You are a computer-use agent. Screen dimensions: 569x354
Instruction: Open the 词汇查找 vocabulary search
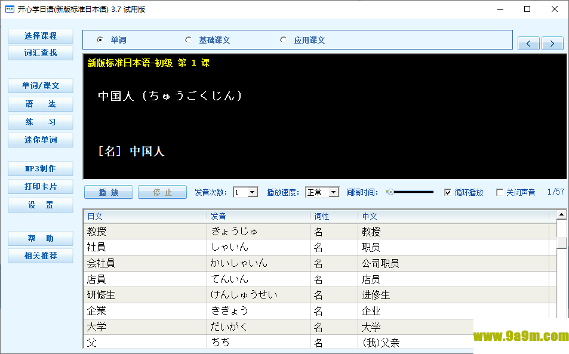[40, 53]
